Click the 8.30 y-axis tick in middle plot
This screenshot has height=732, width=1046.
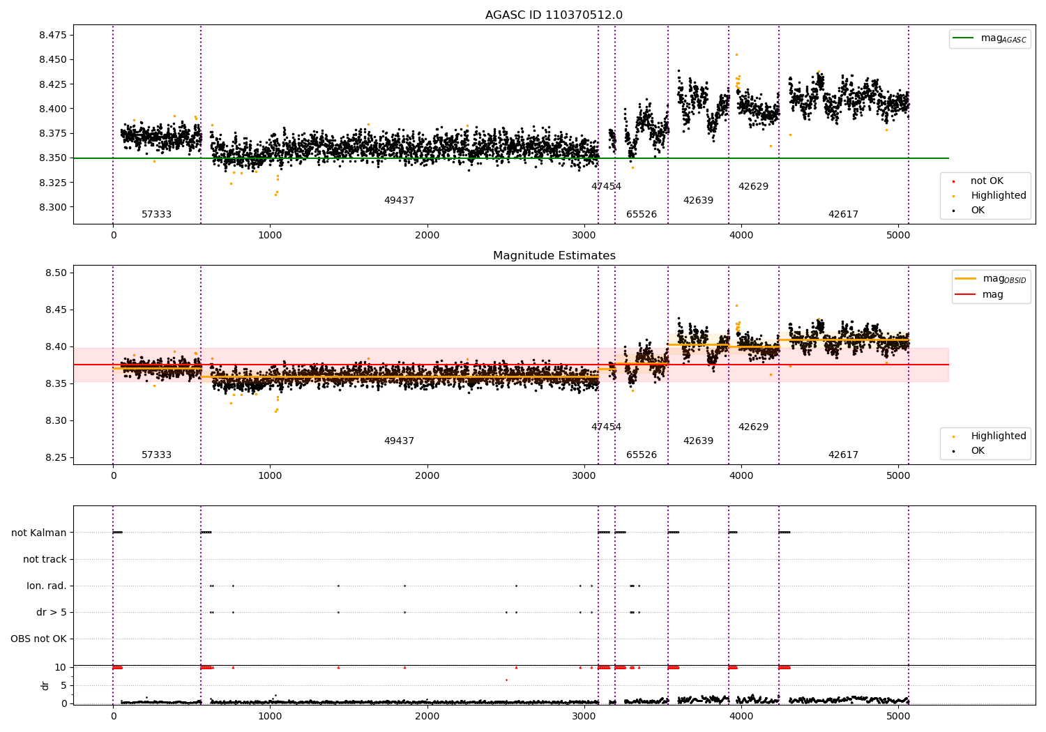point(56,421)
